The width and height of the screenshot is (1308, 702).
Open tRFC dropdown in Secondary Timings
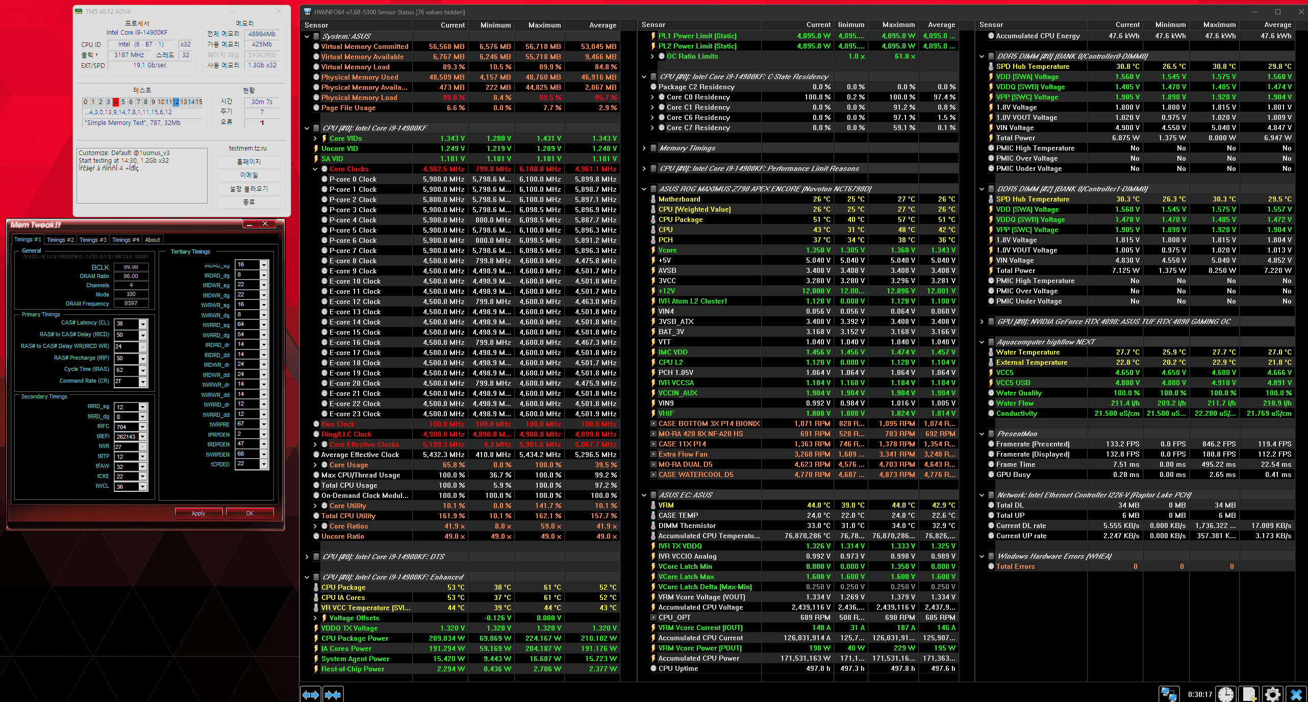(143, 427)
